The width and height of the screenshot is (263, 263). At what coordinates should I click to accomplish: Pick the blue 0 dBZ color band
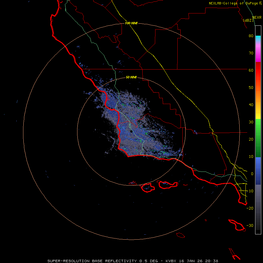[258, 174]
